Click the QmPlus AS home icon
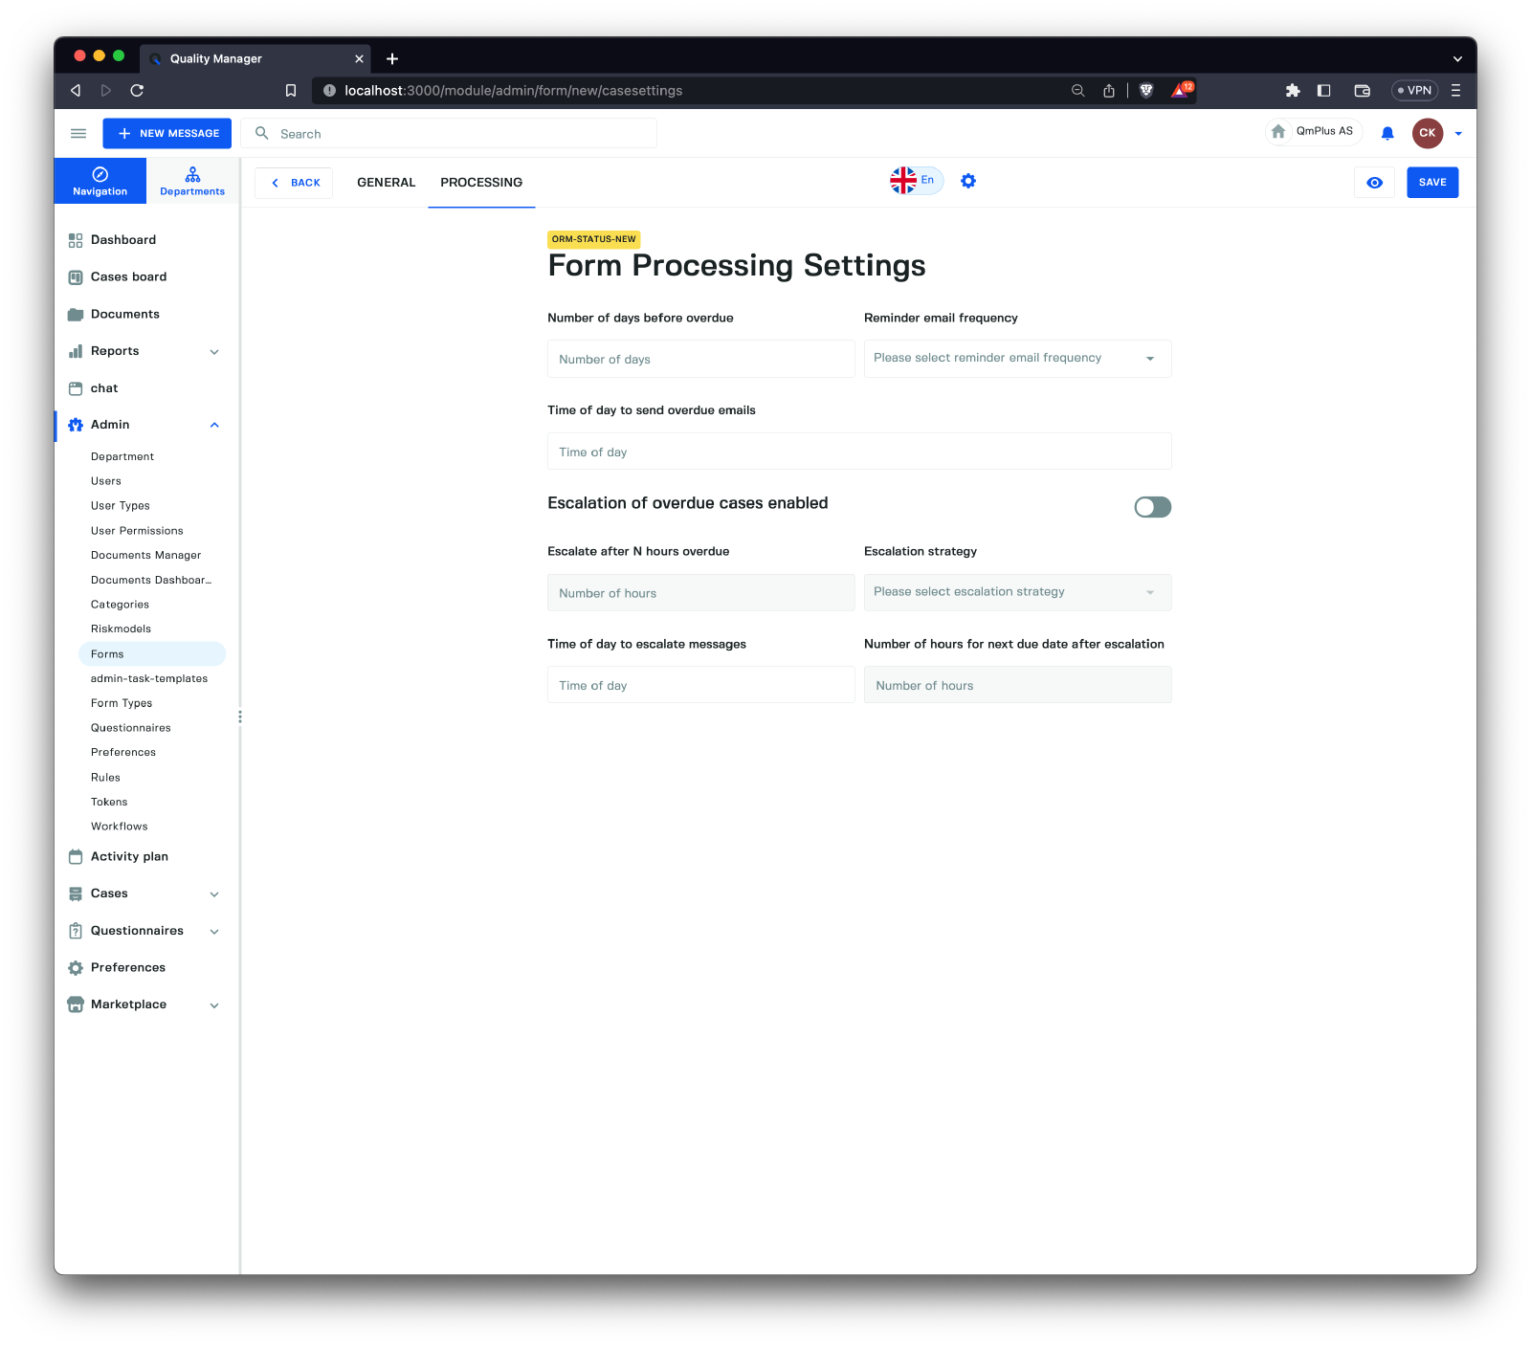 1278,132
